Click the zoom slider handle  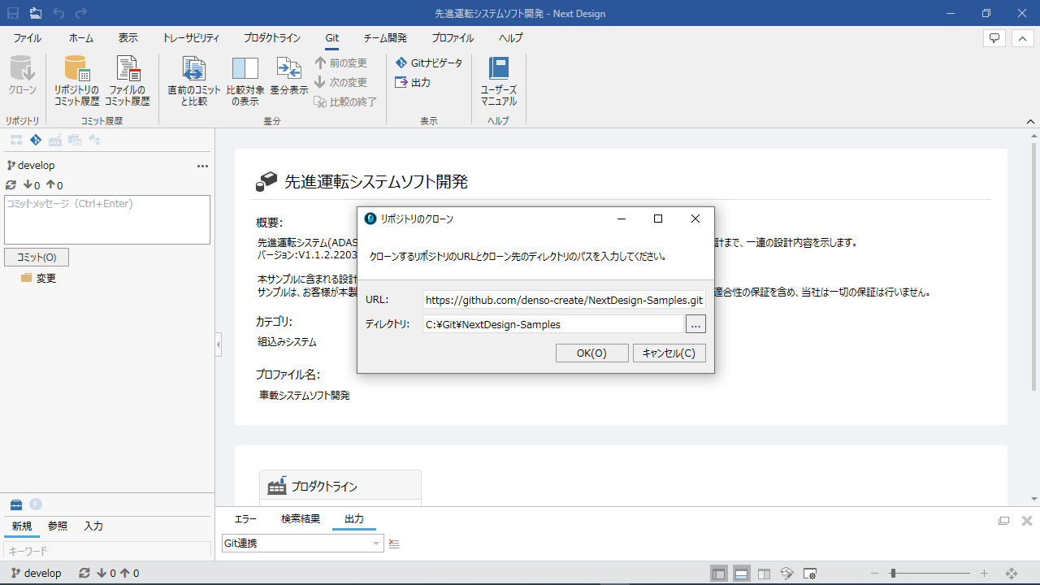(x=892, y=574)
